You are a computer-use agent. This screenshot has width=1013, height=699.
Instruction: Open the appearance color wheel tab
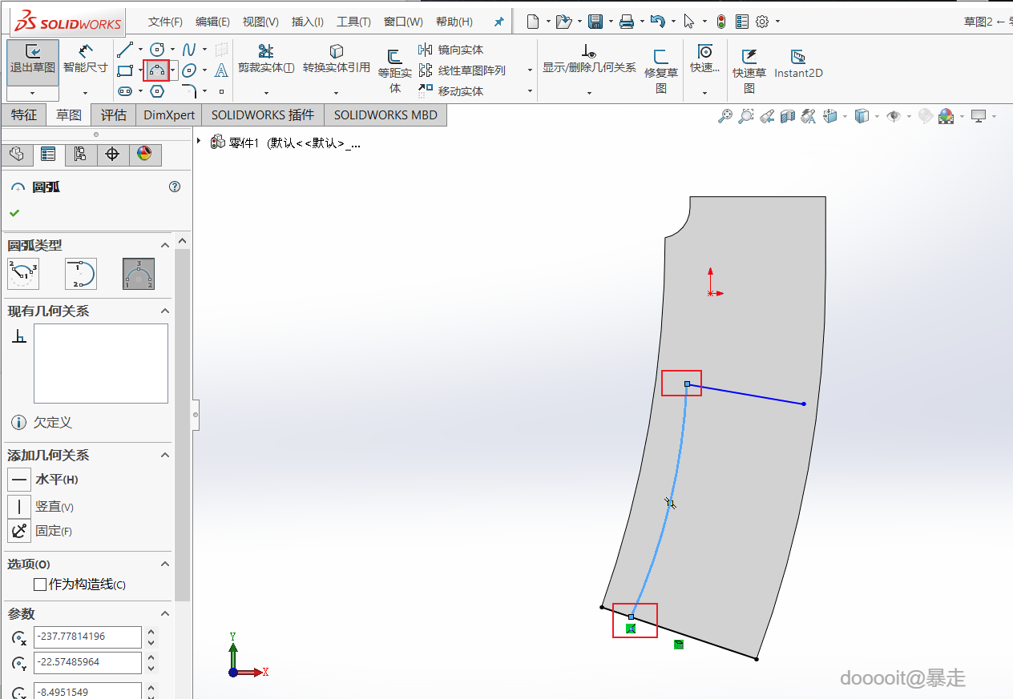144,155
